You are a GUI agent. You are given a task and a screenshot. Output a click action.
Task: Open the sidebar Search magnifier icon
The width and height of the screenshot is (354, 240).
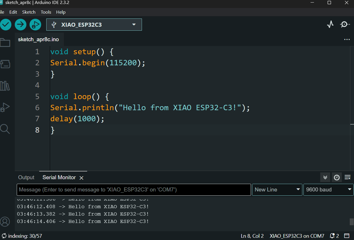(5, 129)
